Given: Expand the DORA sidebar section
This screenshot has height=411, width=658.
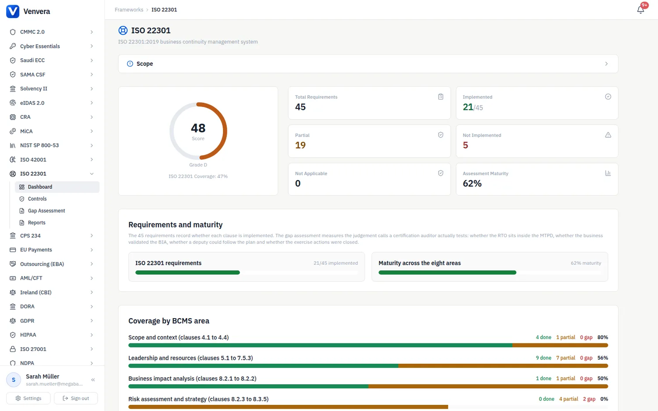Looking at the screenshot, I should 92,307.
